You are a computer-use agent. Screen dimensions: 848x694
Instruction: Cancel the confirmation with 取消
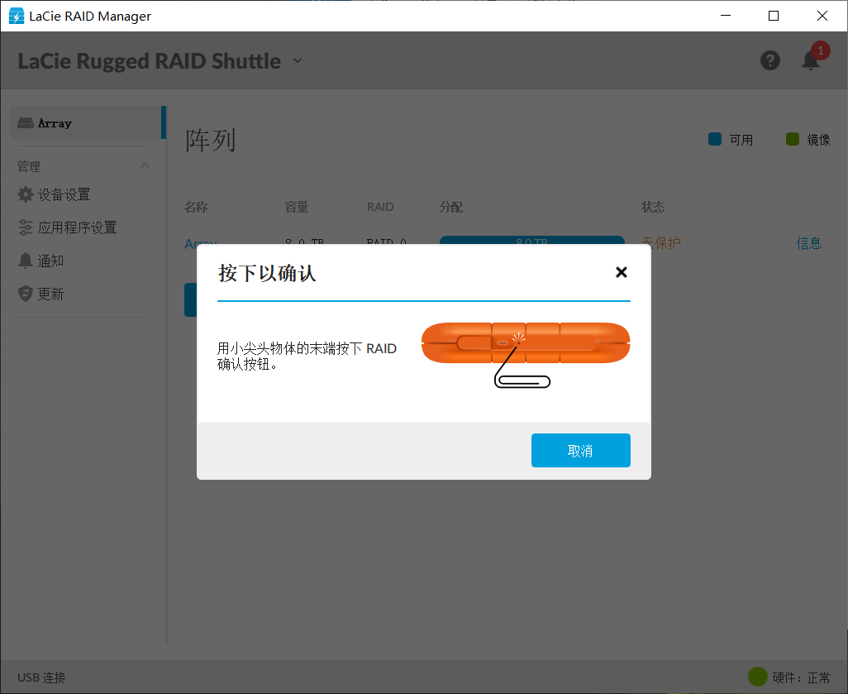pyautogui.click(x=580, y=450)
